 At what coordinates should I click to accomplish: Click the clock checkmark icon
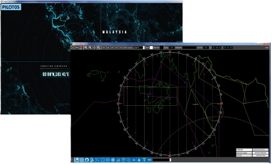click(x=123, y=160)
